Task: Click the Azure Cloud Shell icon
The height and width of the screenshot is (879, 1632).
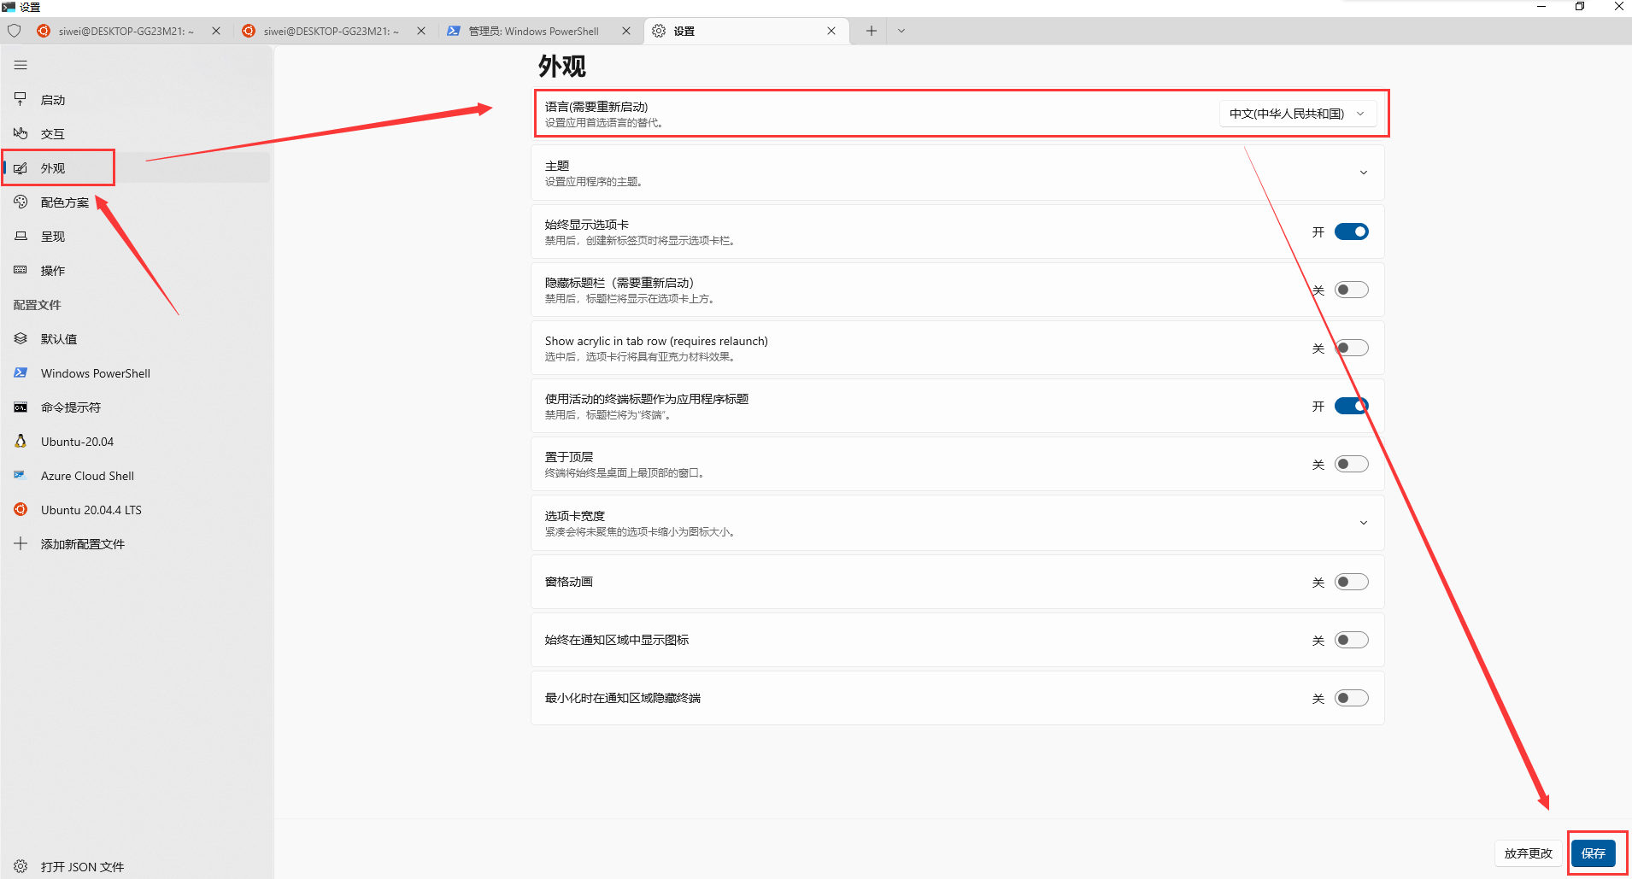Action: tap(21, 475)
